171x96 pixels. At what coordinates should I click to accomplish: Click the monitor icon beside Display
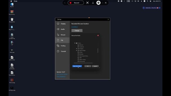point(58,24)
